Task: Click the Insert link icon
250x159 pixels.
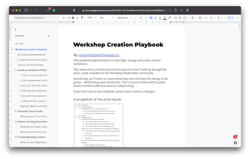Action: (176, 18)
